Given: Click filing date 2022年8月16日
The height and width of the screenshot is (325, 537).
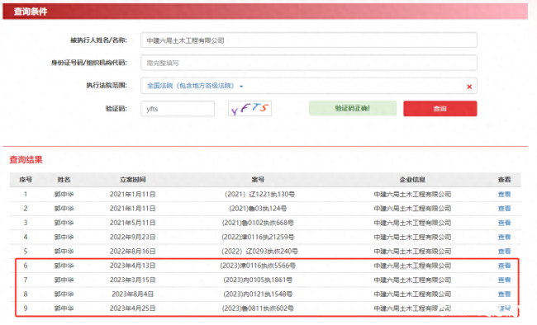Looking at the screenshot, I should (x=132, y=252).
